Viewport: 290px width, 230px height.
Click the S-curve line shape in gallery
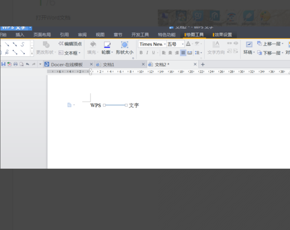[x=22, y=44]
